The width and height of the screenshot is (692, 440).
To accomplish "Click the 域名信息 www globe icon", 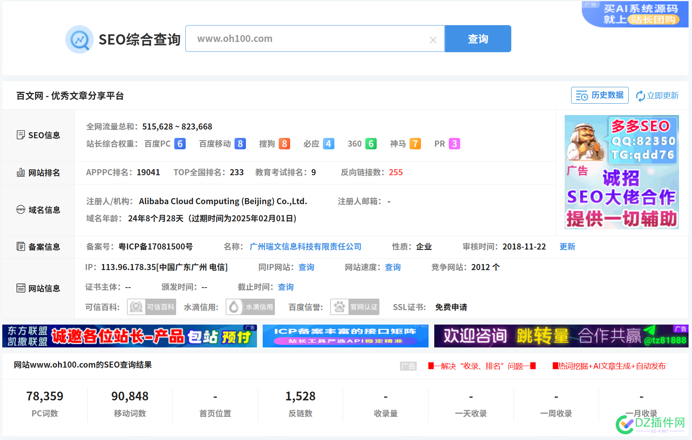I will 21,210.
